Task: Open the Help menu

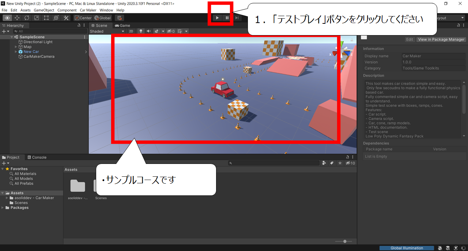Action: [120, 10]
